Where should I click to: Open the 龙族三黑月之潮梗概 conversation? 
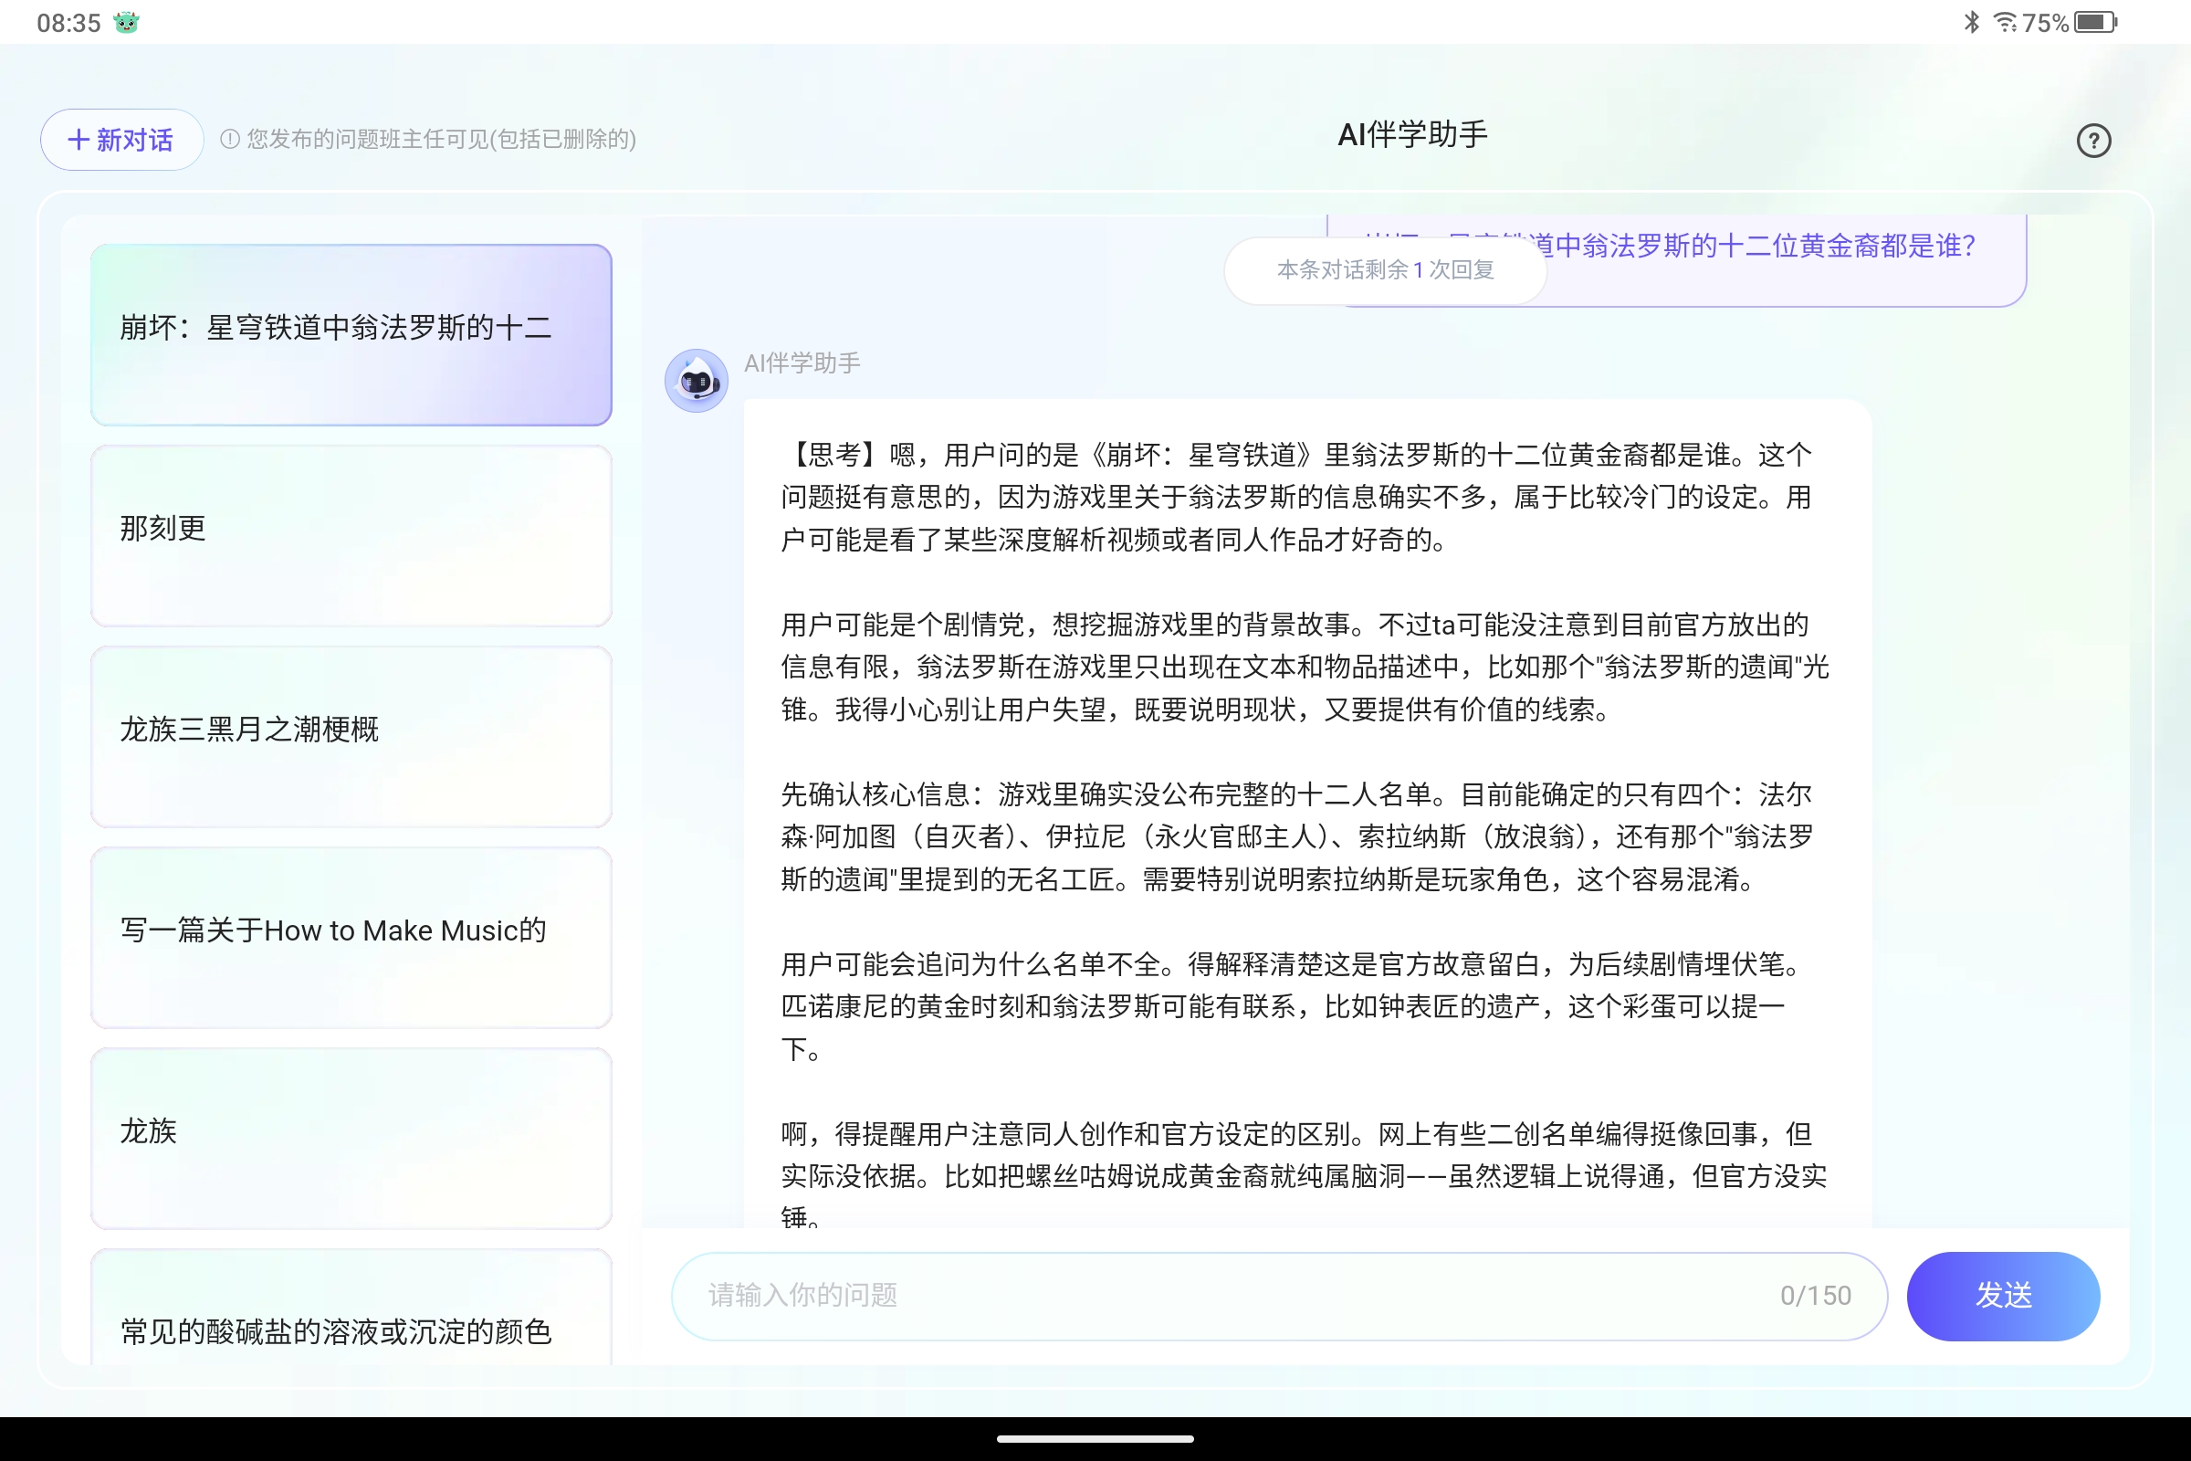point(351,737)
